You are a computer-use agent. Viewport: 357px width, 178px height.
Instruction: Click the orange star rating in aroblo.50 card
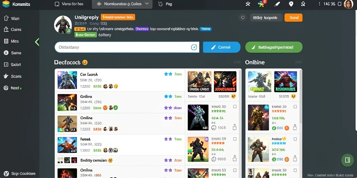279,111
